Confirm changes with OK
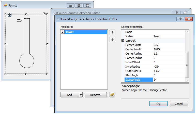The height and width of the screenshot is (114, 196). [158, 104]
